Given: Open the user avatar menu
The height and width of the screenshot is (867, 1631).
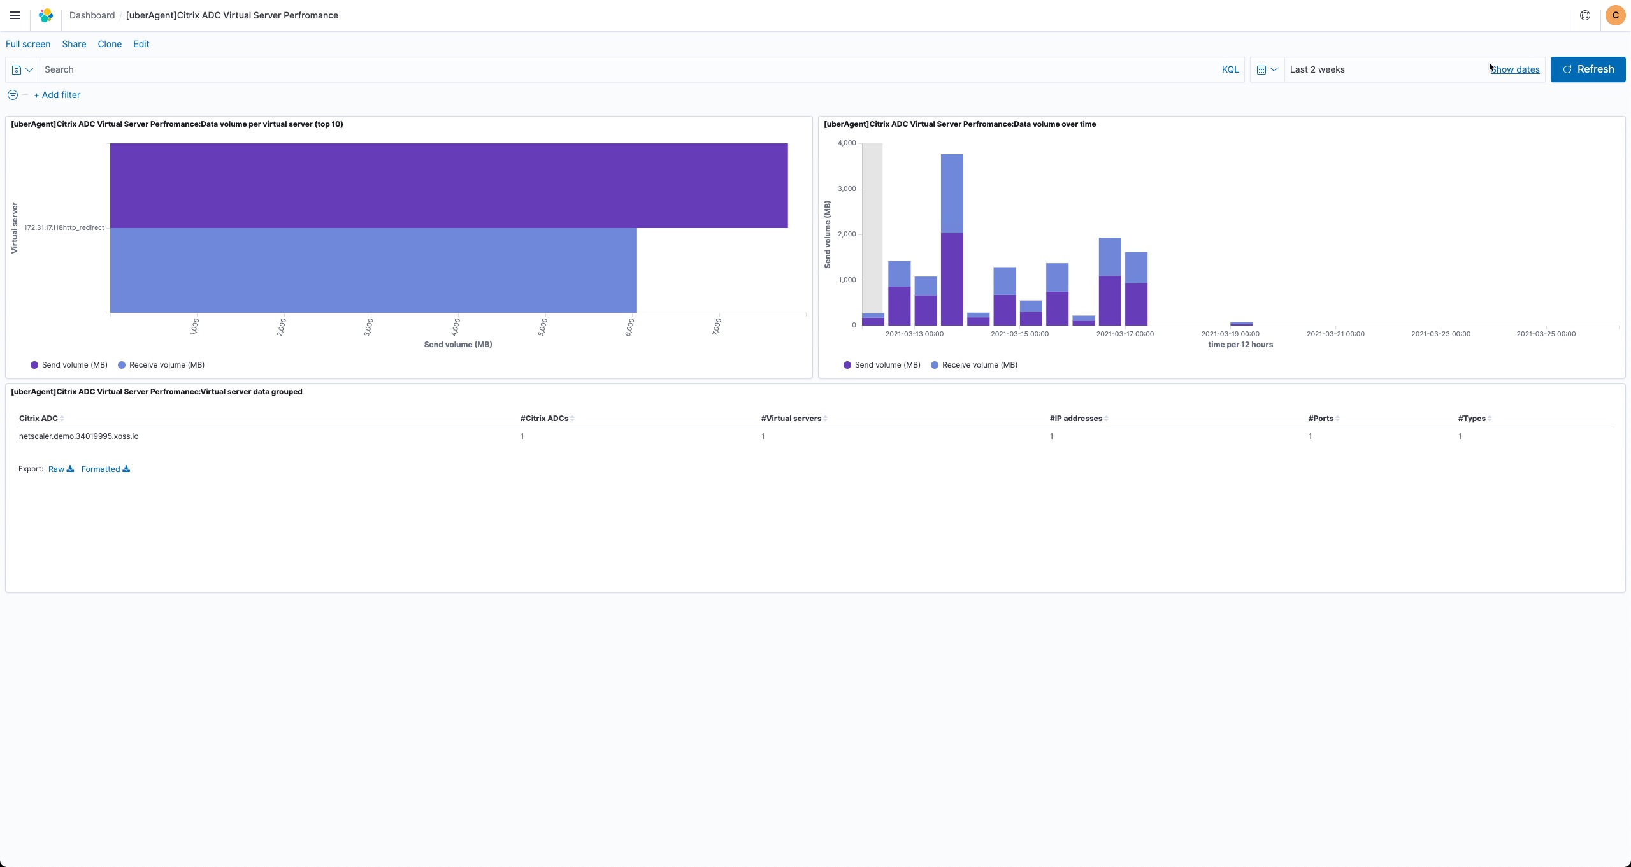Looking at the screenshot, I should (1615, 15).
